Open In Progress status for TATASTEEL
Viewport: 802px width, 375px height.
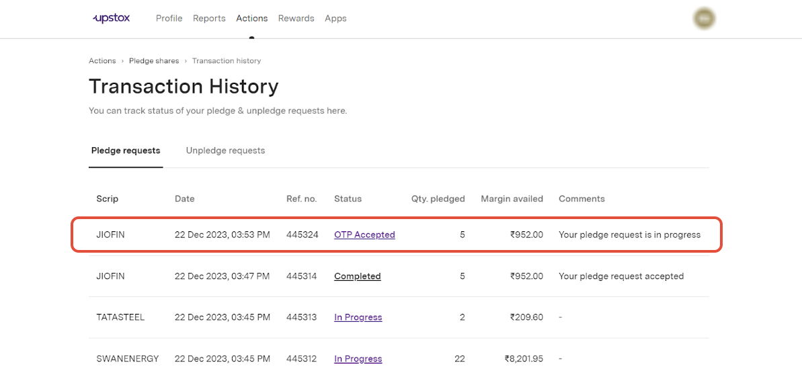click(x=358, y=317)
